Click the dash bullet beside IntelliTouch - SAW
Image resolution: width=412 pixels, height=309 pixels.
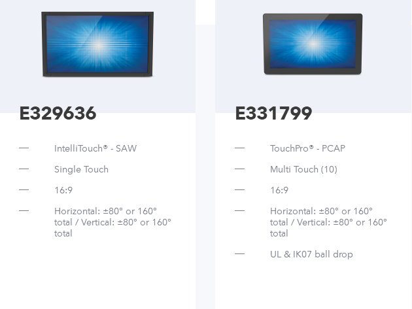[x=24, y=148]
